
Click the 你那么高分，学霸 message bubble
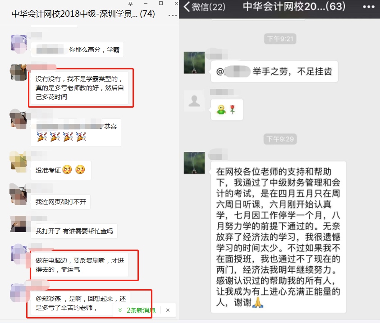tap(77, 50)
